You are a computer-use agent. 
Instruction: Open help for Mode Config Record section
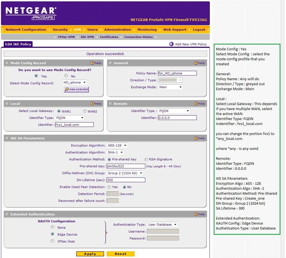[96, 63]
